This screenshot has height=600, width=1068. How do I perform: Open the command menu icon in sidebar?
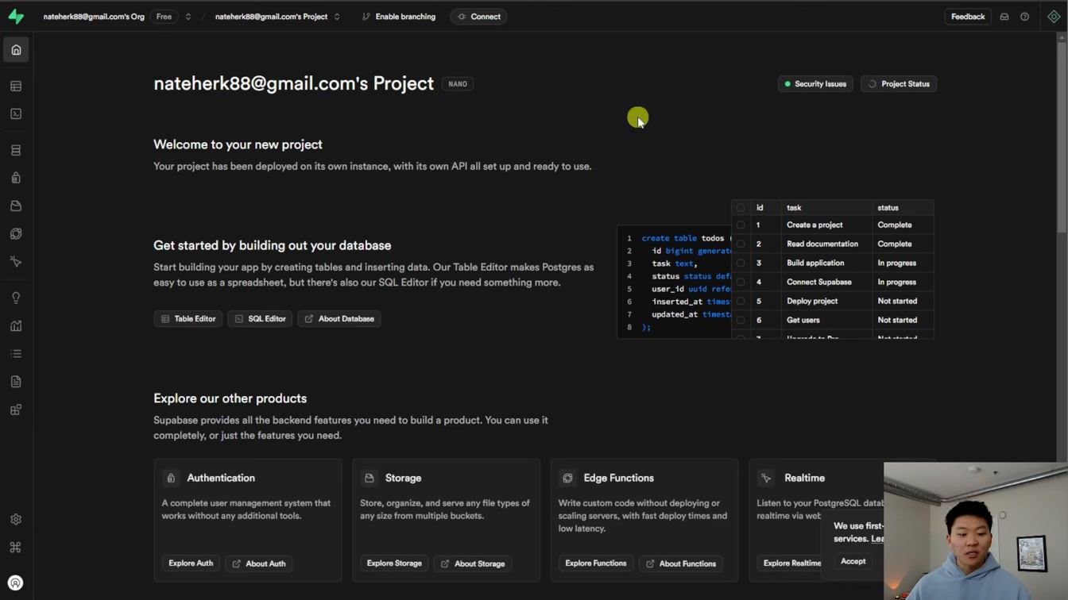click(16, 548)
